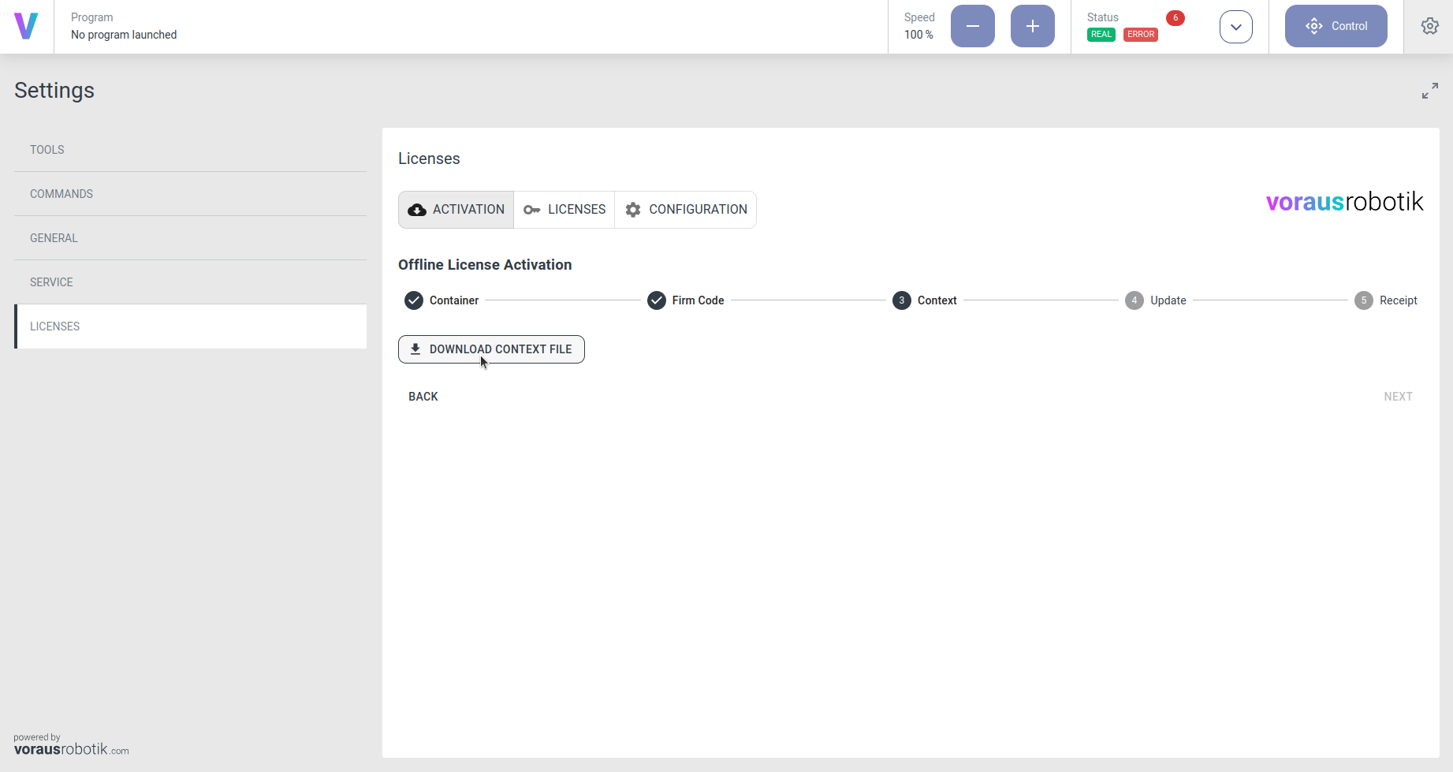The image size is (1453, 772).
Task: Click the Container step checkmark icon
Action: coord(414,300)
